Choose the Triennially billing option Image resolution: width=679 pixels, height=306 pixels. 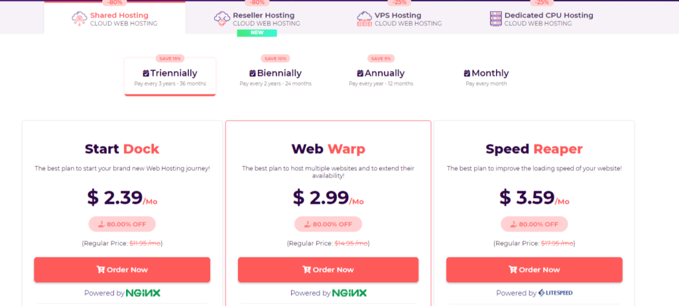(x=170, y=77)
